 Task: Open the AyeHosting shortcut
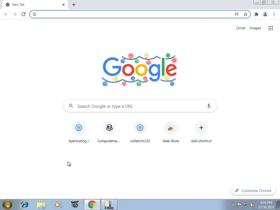coord(79,132)
